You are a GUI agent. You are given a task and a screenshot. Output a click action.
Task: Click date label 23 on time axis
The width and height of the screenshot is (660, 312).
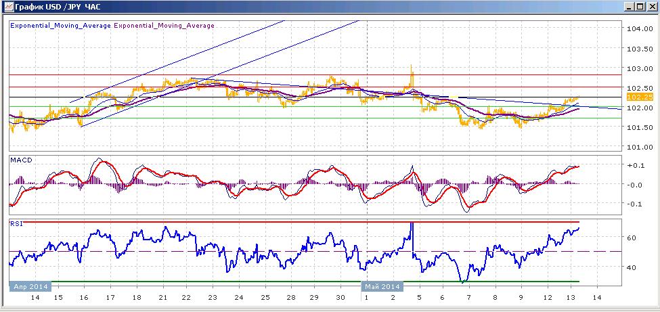point(212,298)
